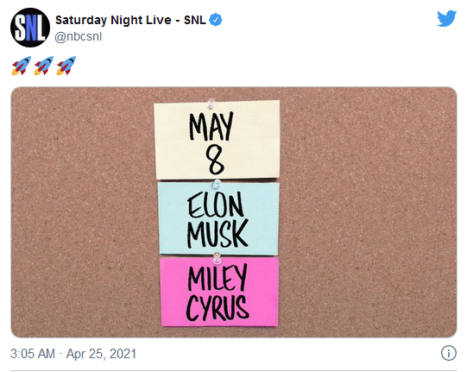Click the second rocket emoji
This screenshot has height=372, width=473.
click(44, 66)
